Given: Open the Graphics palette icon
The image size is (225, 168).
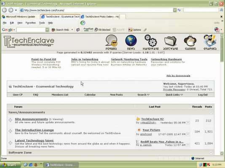Looking at the screenshot, I should coord(210,42).
